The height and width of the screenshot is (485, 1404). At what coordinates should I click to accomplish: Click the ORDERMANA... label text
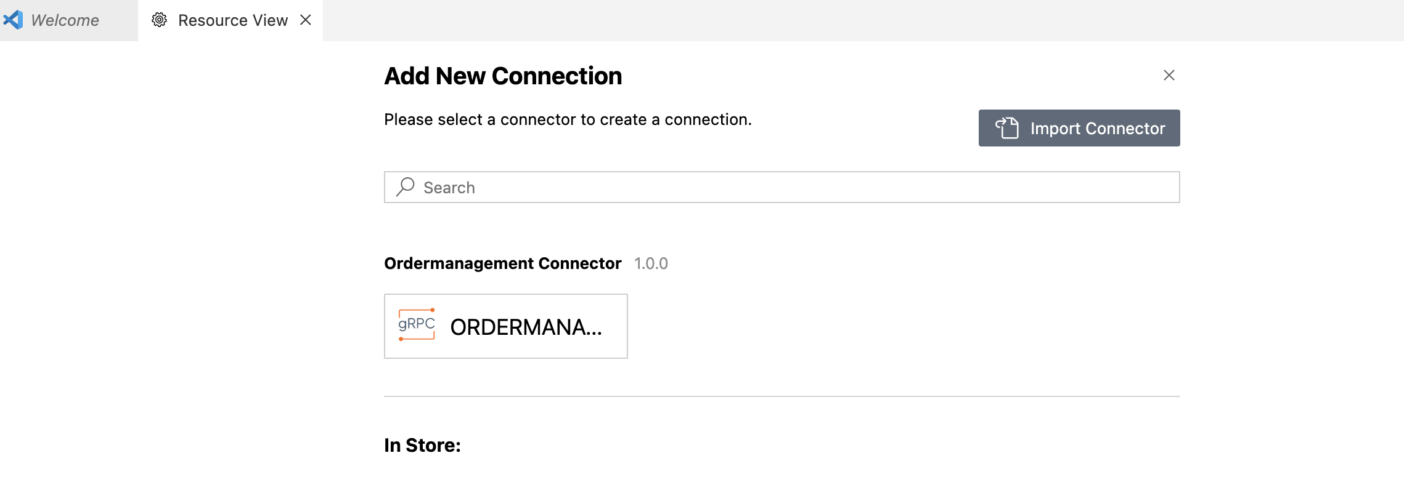point(526,327)
